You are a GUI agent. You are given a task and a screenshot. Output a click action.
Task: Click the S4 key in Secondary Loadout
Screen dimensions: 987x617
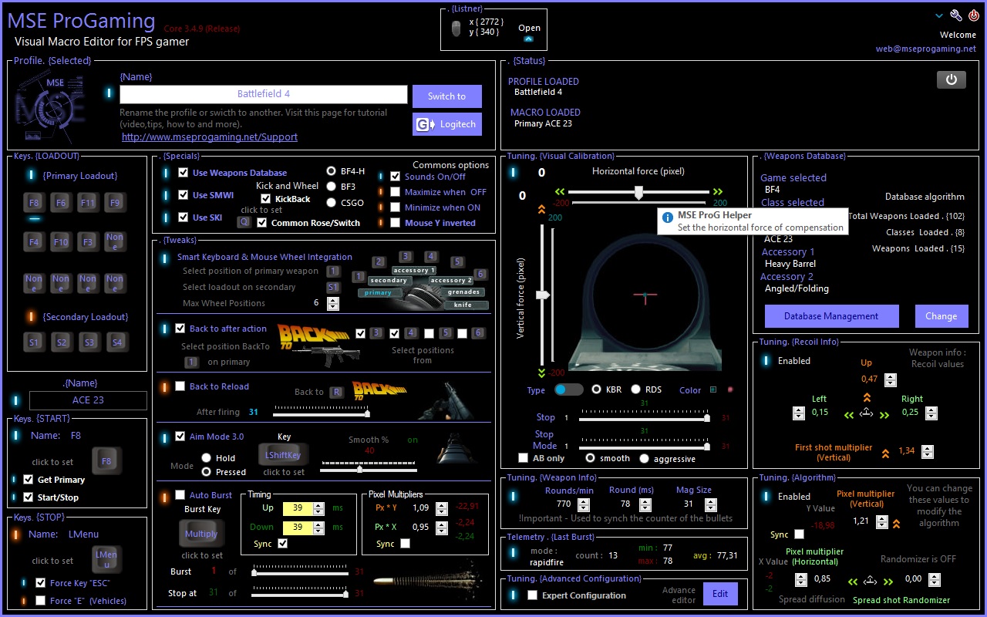click(116, 342)
